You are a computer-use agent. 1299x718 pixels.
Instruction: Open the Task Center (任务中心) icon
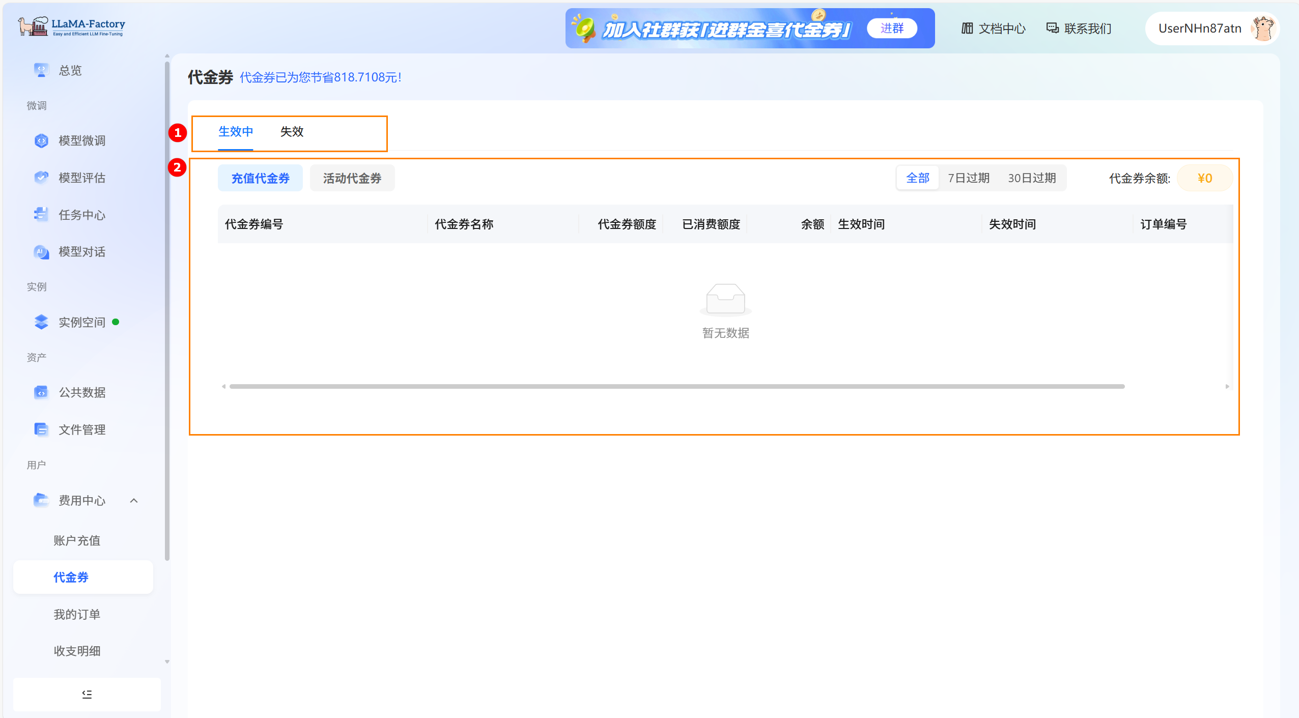[41, 215]
